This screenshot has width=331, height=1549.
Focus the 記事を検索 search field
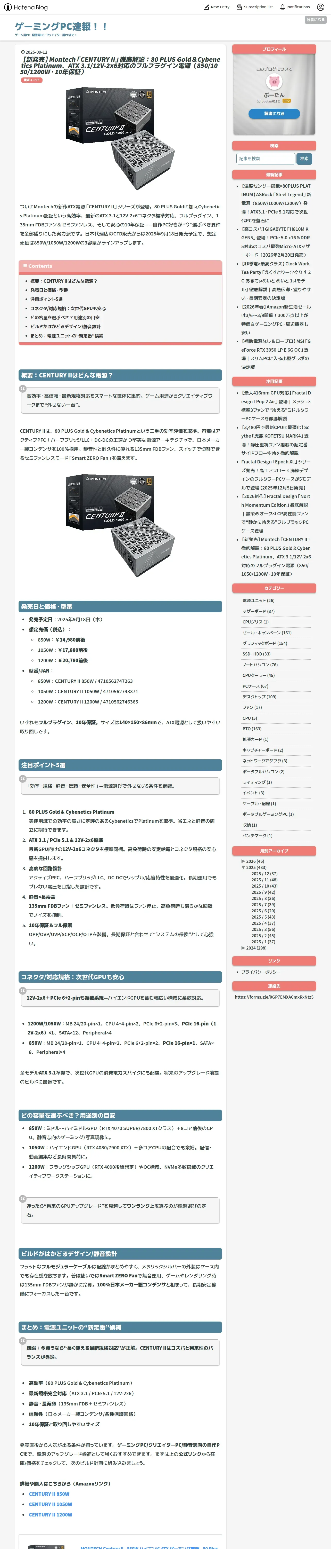coord(266,159)
